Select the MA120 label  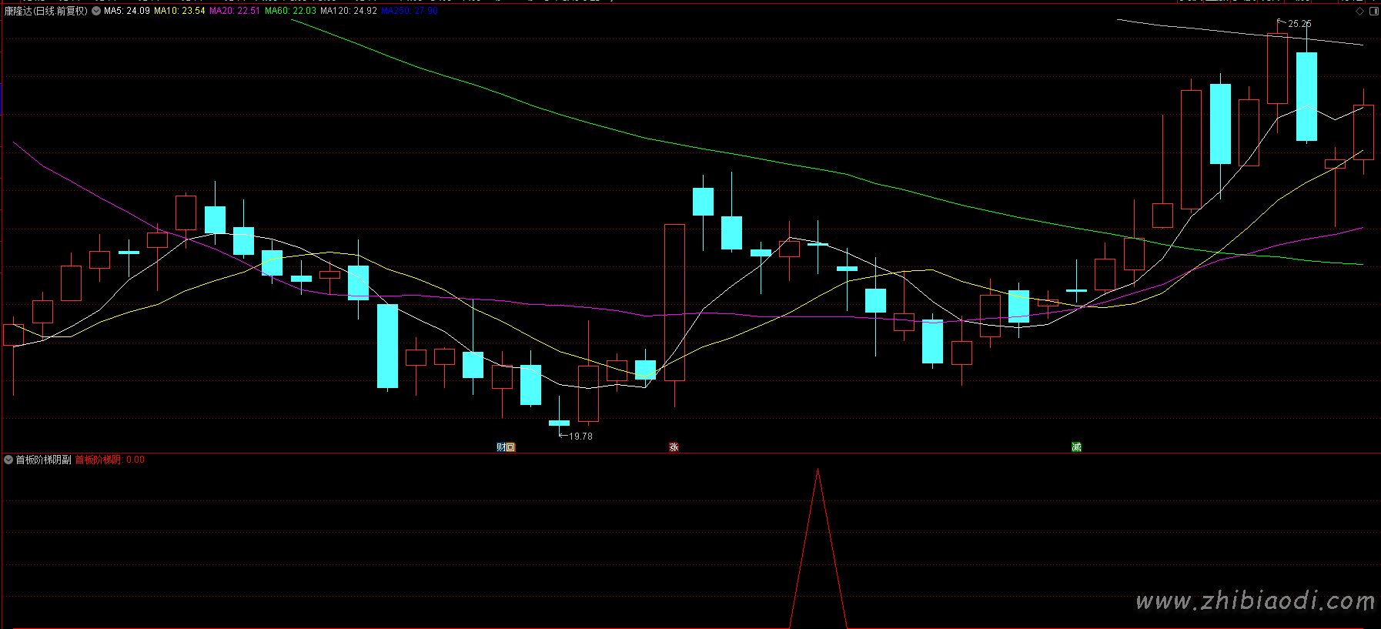(349, 11)
